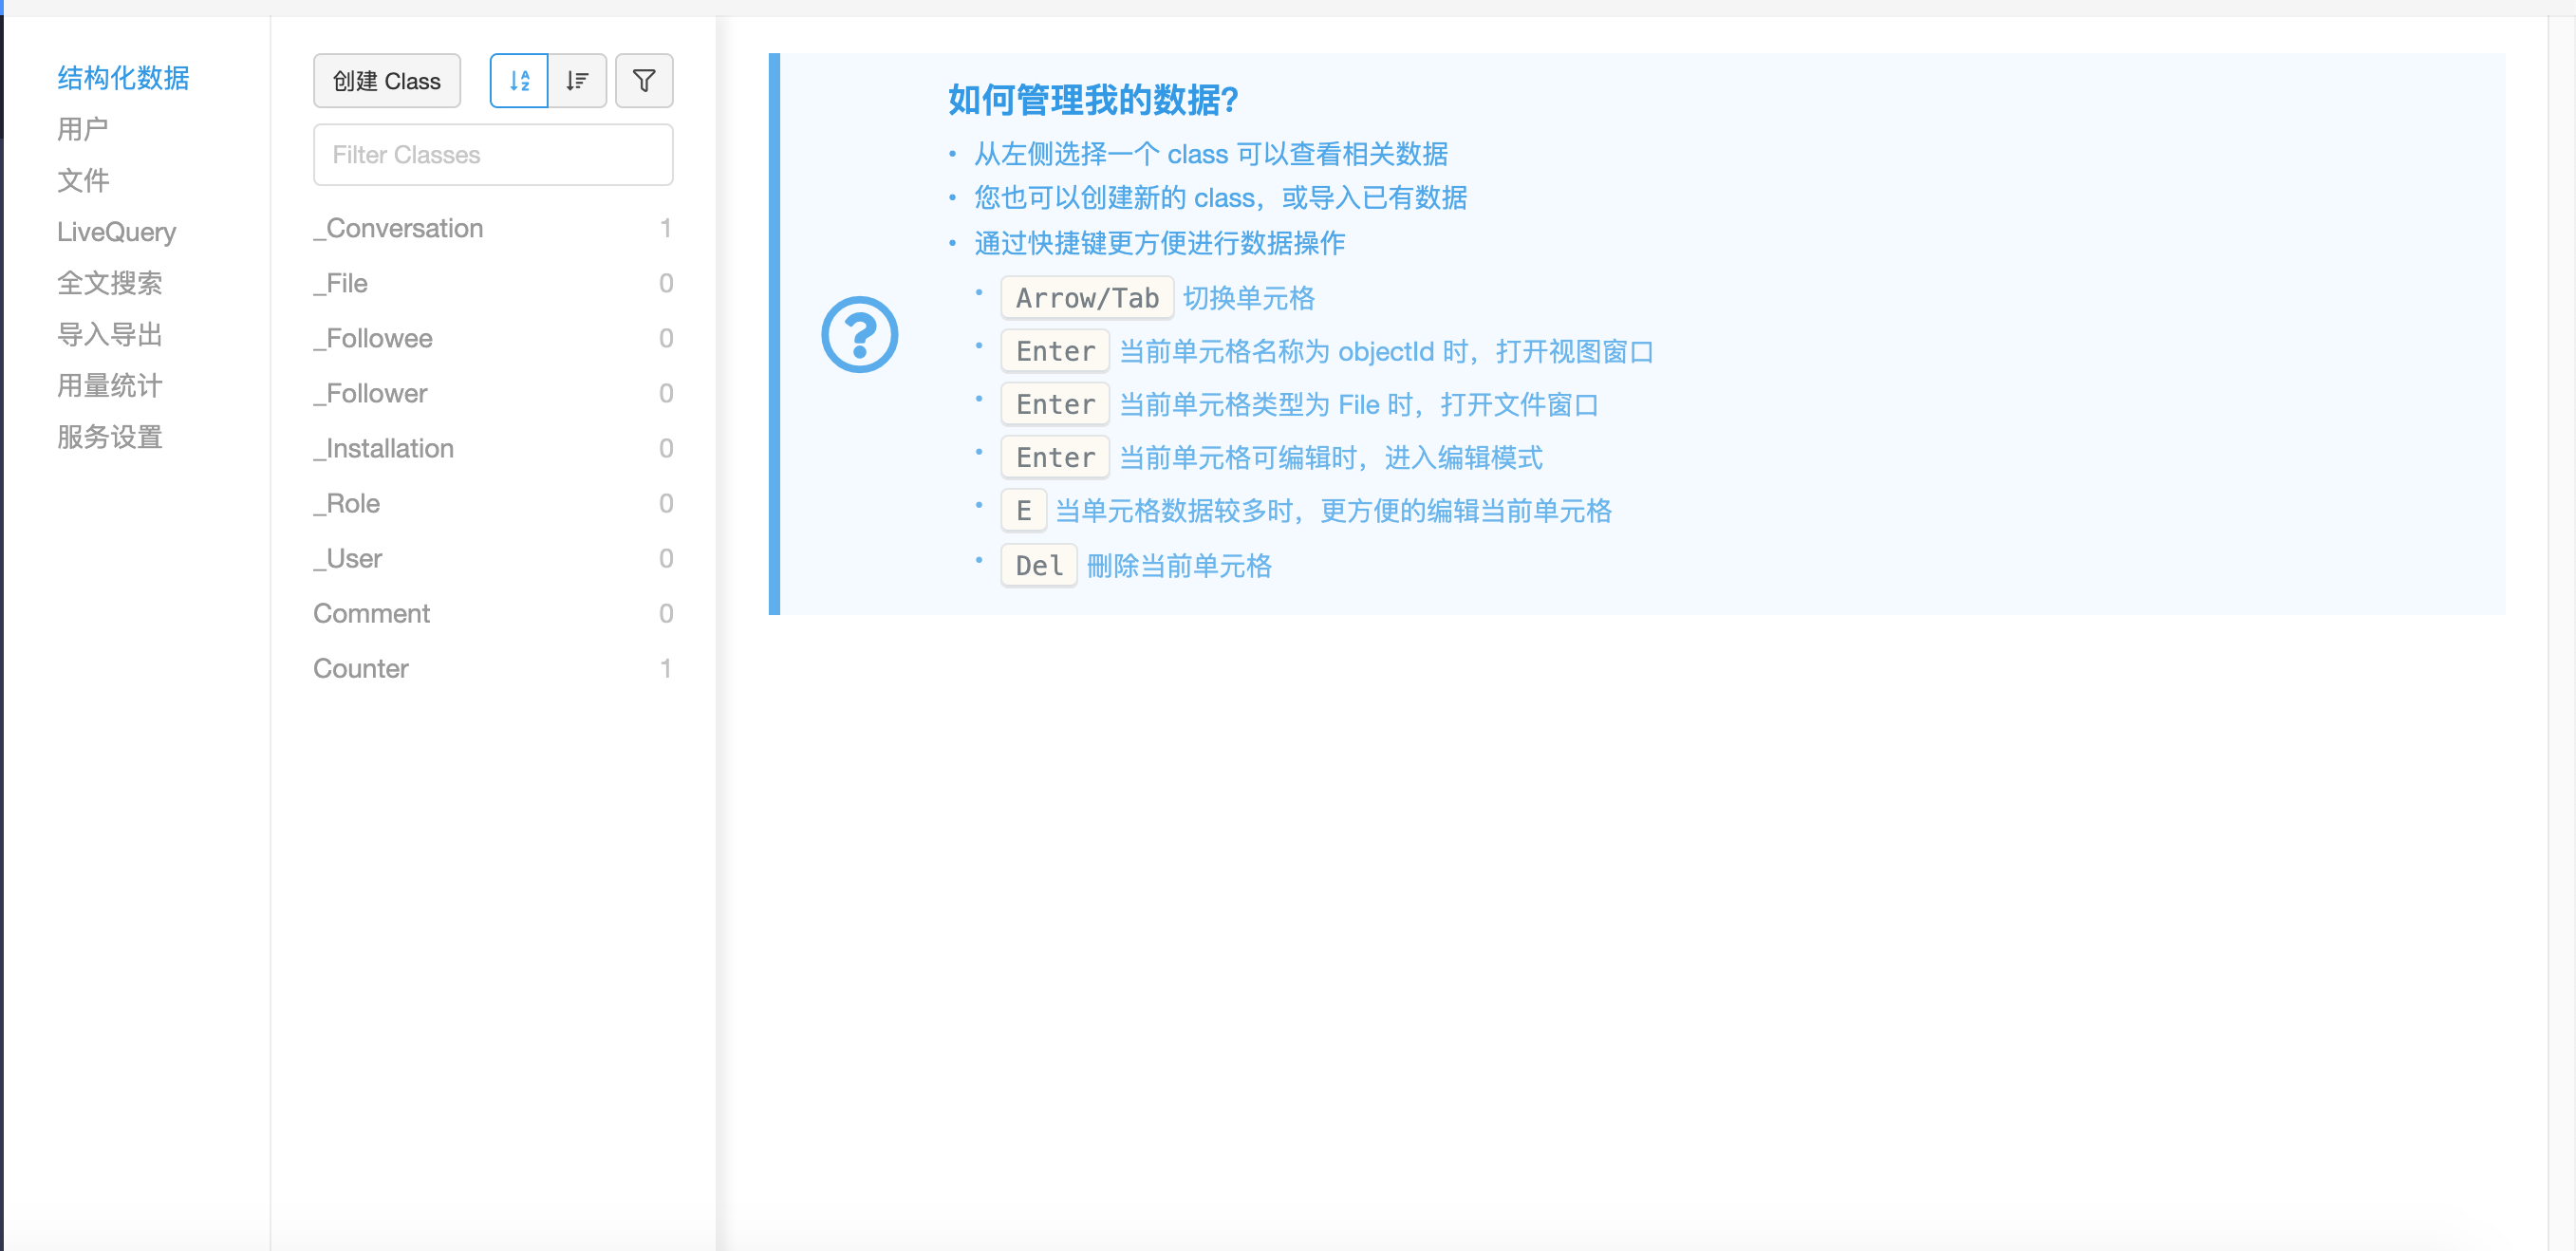This screenshot has width=2576, height=1251.
Task: Open the 导入导出 page
Action: [110, 334]
